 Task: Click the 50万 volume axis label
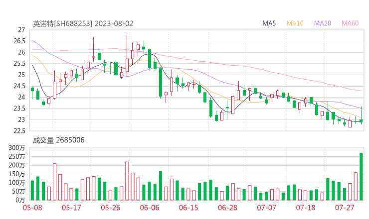(x=18, y=191)
